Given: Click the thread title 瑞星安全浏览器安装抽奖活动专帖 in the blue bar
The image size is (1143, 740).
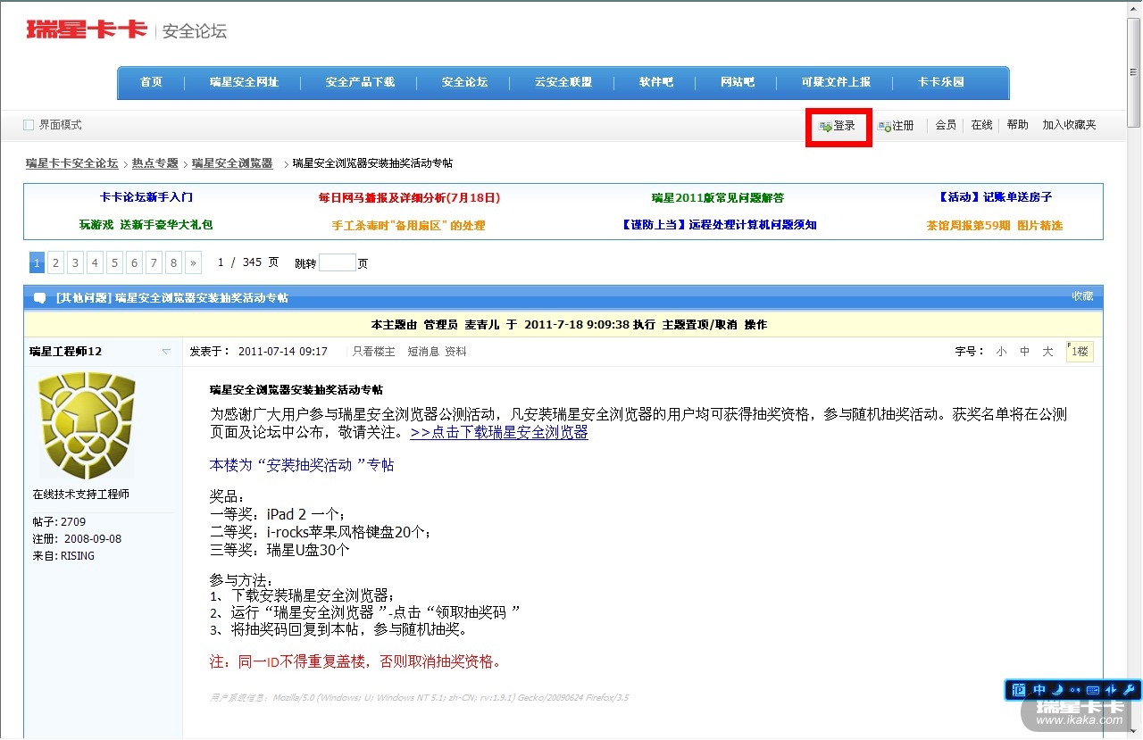Looking at the screenshot, I should tap(202, 298).
